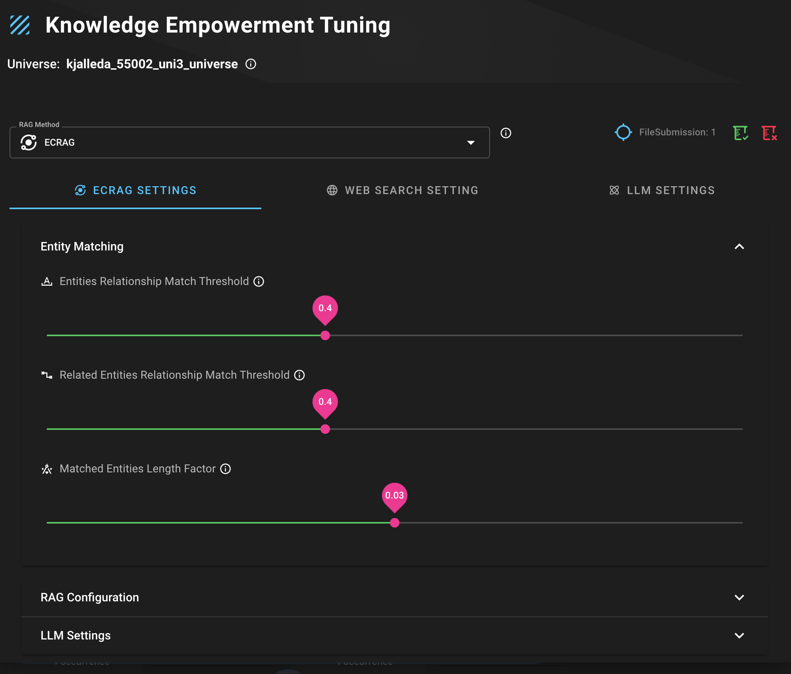Click the Matched Entities Length Factor slider handle
Screen dimensions: 791x674
click(x=394, y=523)
